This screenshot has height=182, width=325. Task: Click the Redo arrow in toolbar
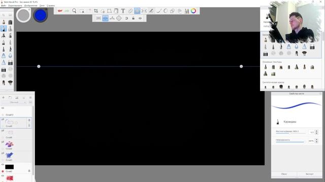click(x=67, y=11)
